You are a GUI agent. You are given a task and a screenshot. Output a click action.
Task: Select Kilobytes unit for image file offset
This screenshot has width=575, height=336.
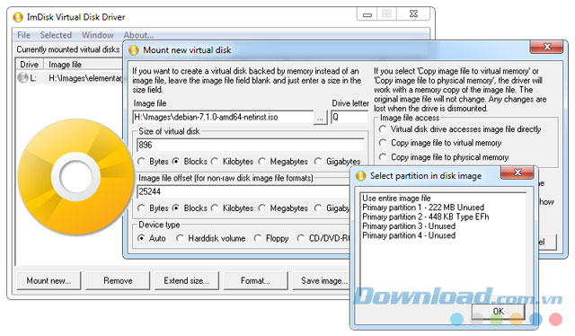coord(233,208)
